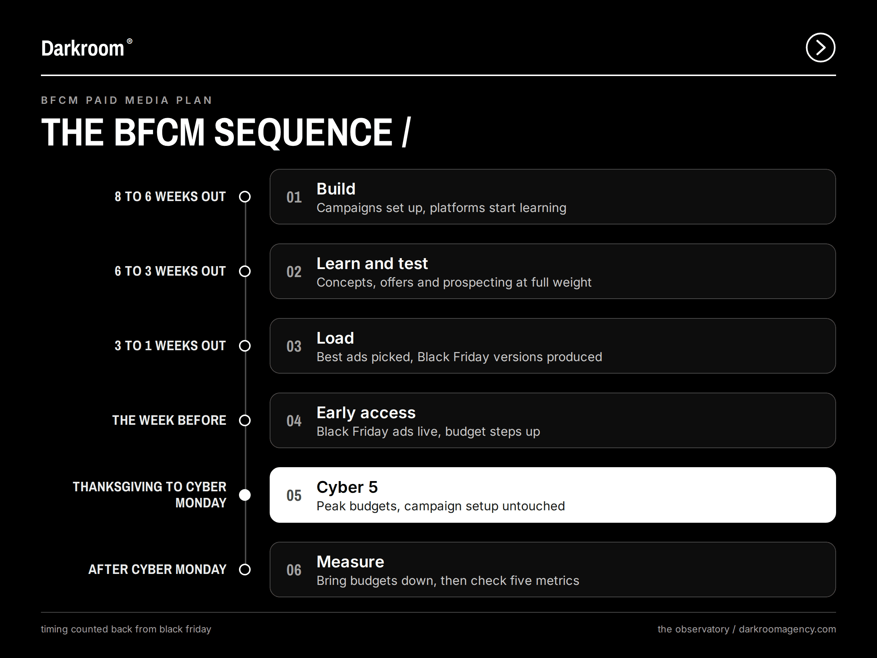Click 'timing counted back from black friday' note
Screen dimensions: 877x658
click(x=126, y=629)
